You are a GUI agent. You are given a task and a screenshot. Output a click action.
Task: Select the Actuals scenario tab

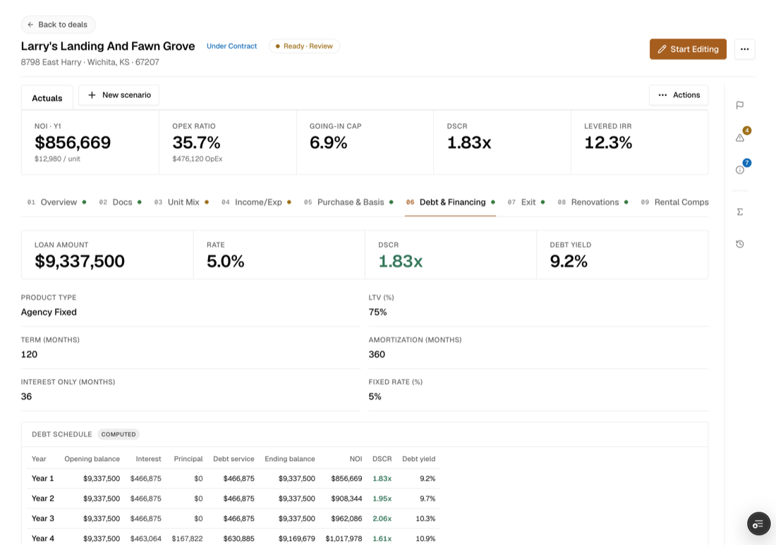[47, 98]
